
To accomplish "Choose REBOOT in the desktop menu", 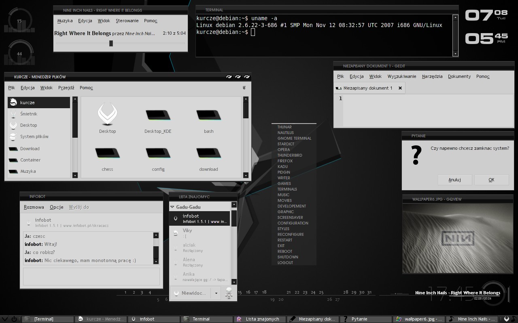I will [285, 251].
